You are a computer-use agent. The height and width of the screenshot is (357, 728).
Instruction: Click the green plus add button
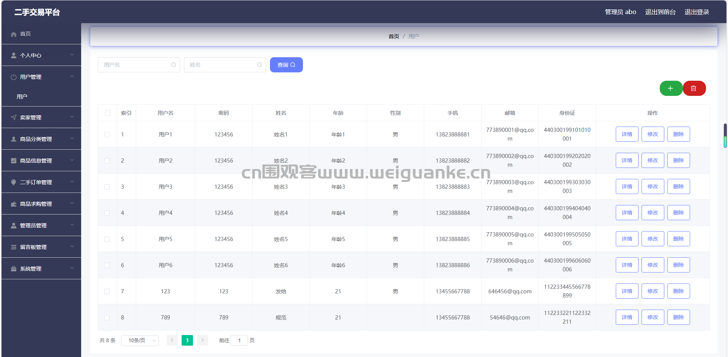click(x=671, y=88)
